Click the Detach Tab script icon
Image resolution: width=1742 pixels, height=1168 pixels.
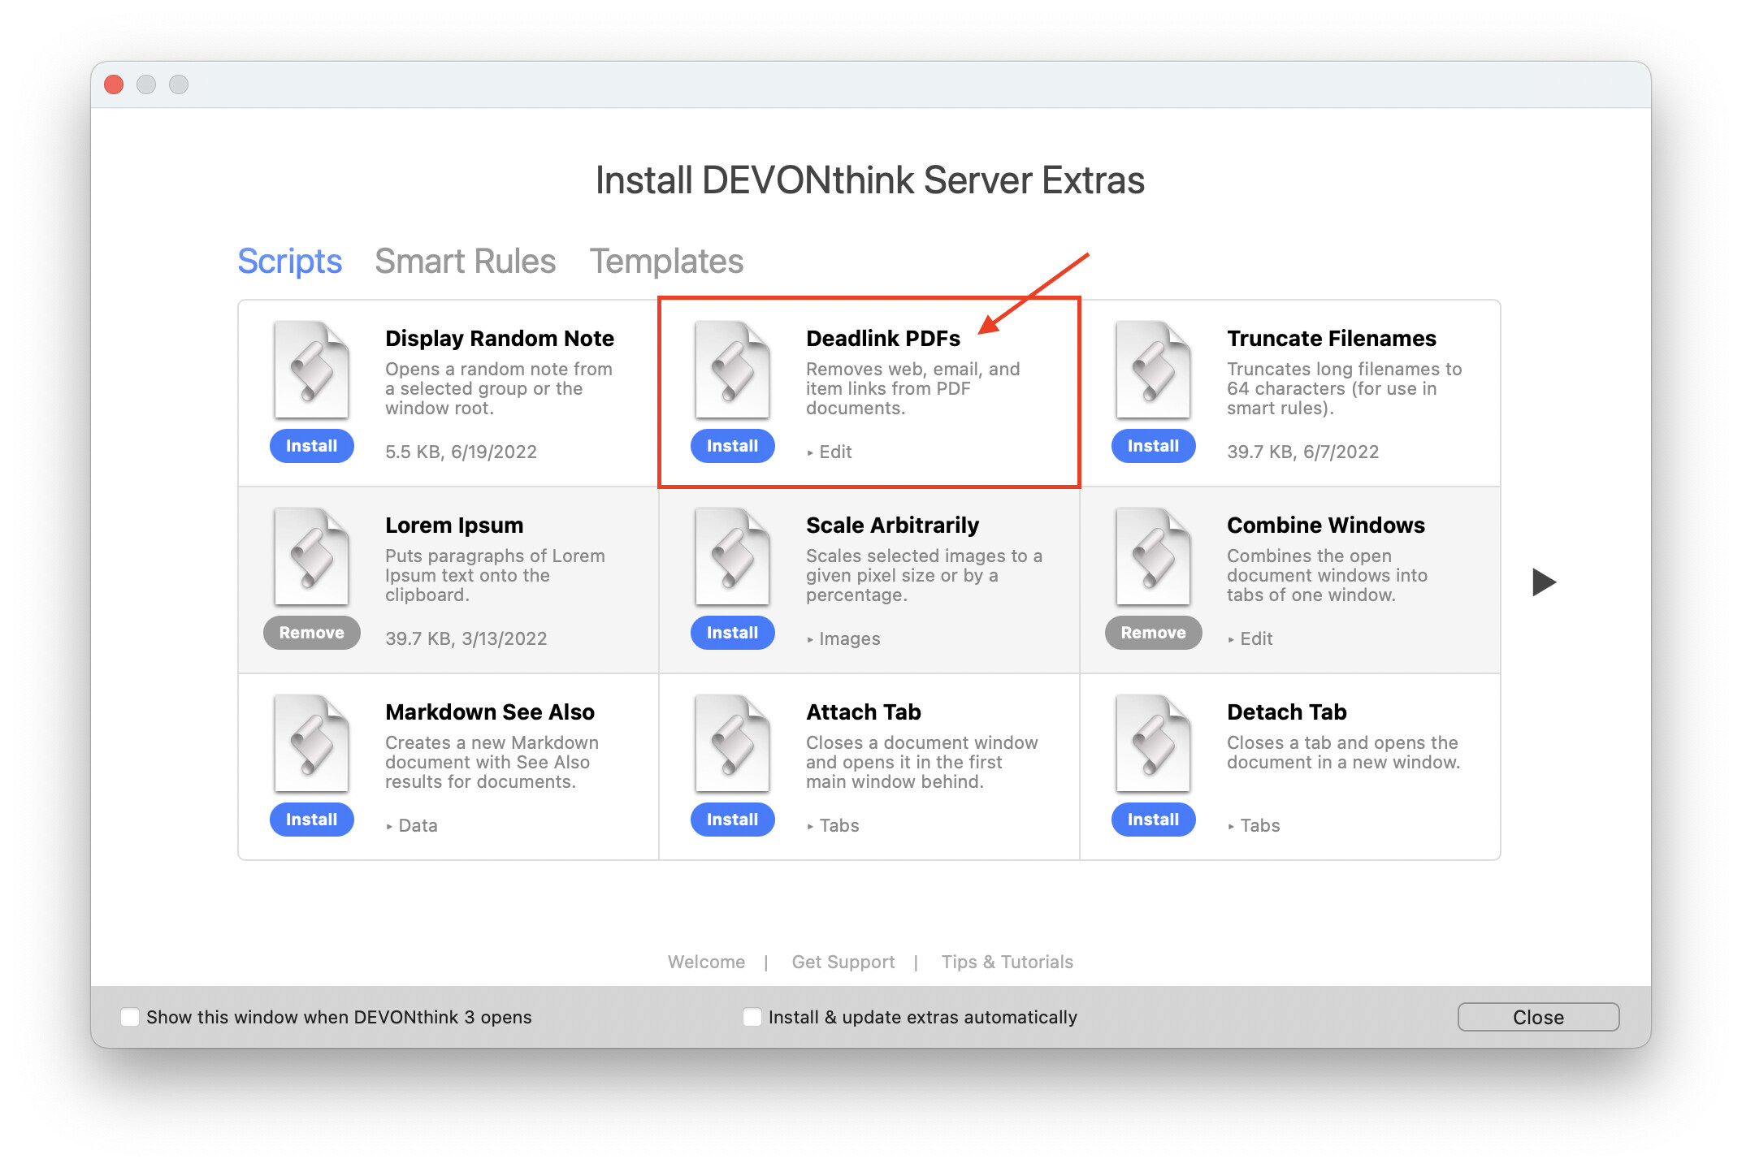click(1154, 744)
